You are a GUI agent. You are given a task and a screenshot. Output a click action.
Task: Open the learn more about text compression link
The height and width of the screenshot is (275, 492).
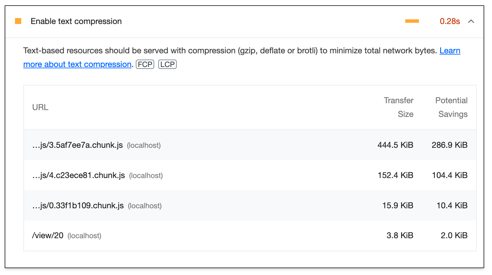[77, 65]
